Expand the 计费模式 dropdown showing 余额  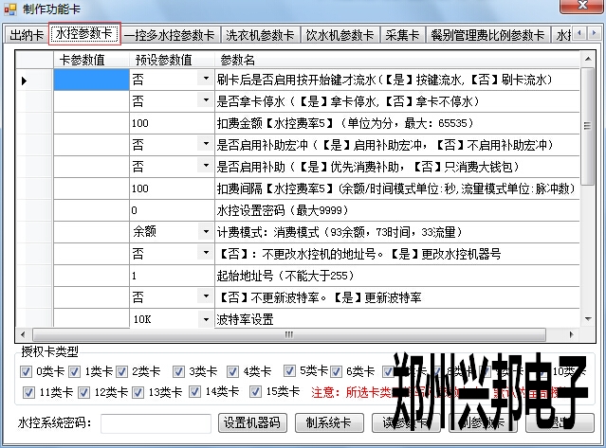[x=205, y=230]
